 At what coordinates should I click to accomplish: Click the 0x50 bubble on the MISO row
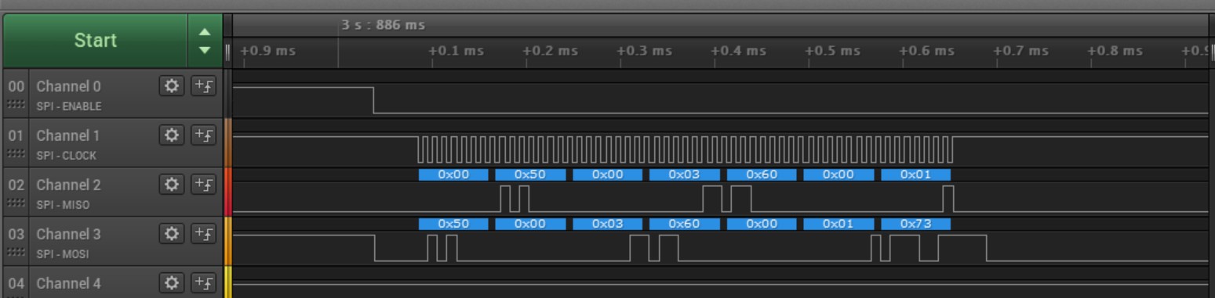[x=530, y=174]
